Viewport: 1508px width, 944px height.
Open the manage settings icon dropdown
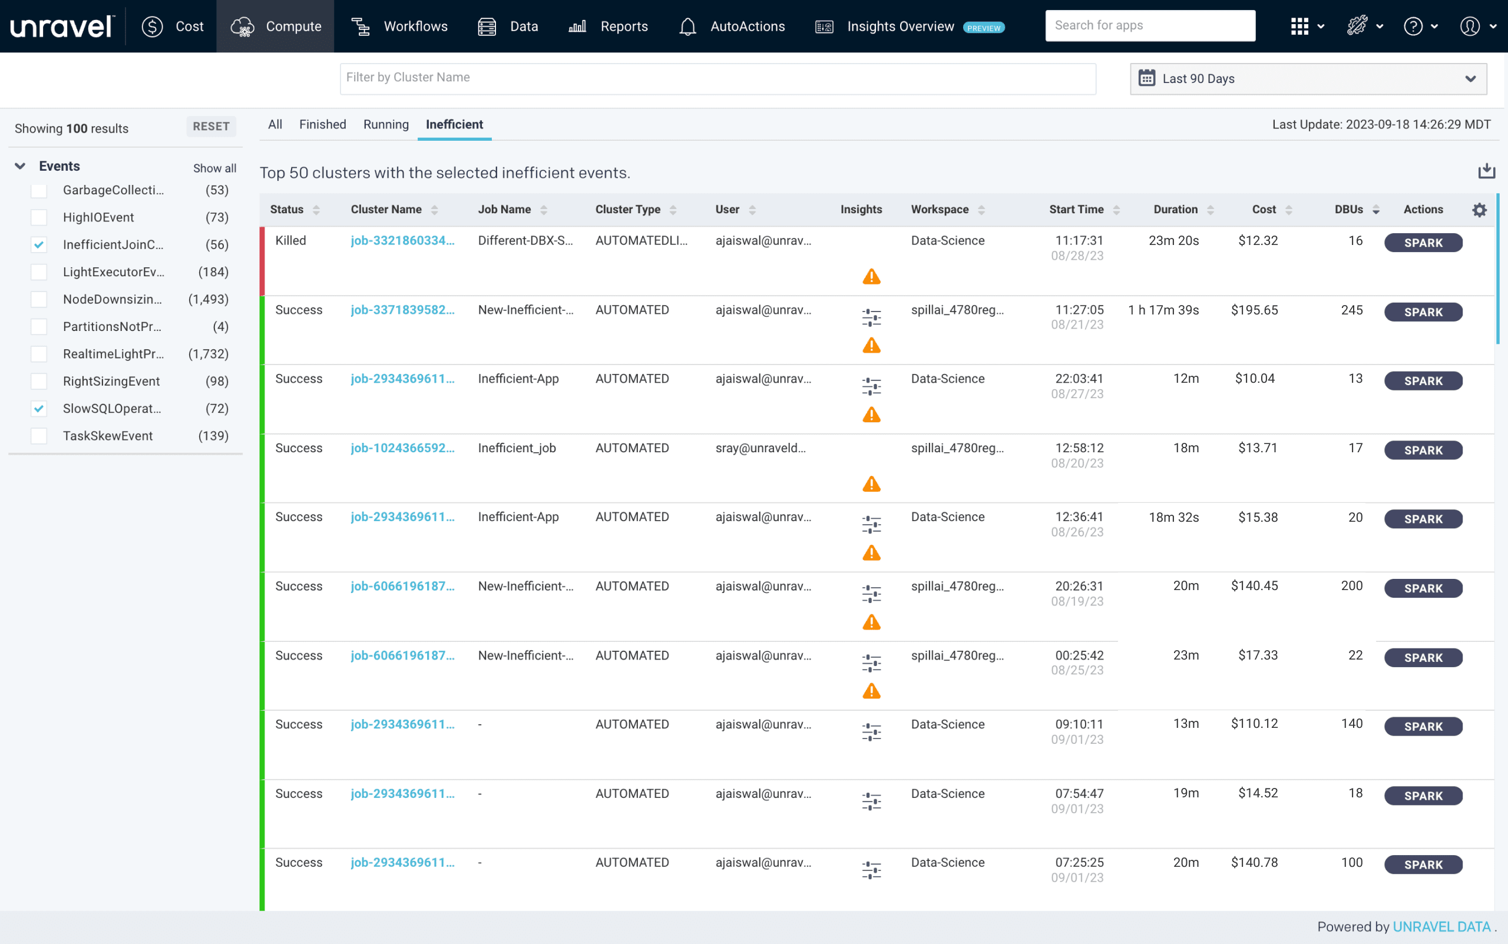coord(1357,27)
